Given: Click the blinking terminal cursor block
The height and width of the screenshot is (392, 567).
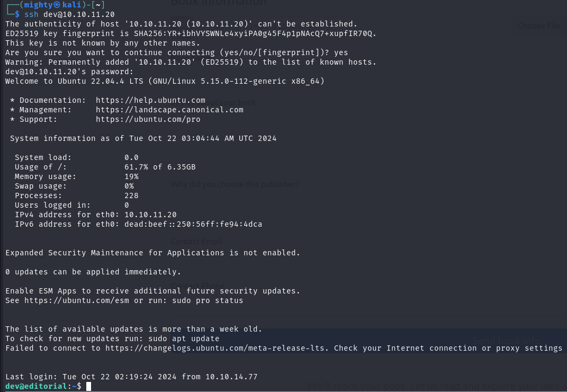Looking at the screenshot, I should [89, 387].
